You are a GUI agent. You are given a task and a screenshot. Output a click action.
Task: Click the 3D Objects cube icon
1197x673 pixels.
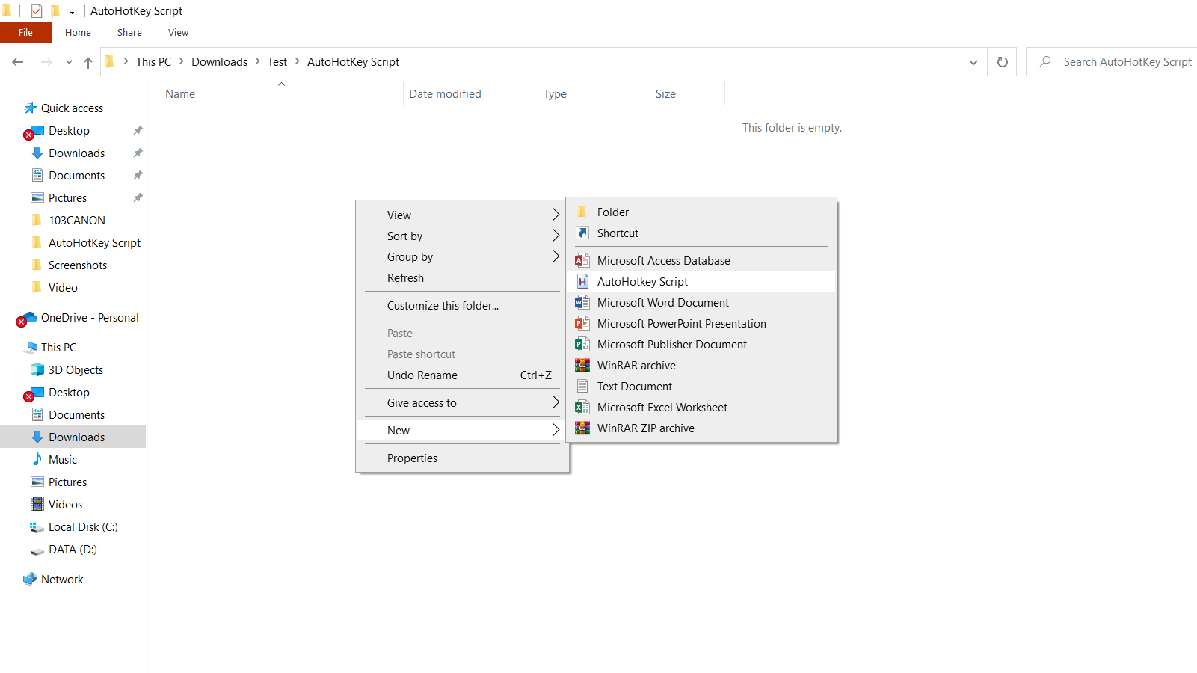point(37,369)
